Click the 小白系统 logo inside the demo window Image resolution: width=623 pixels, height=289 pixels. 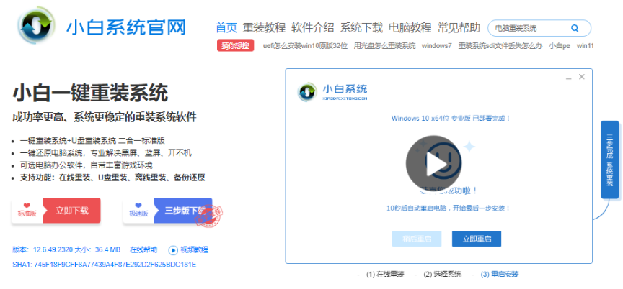click(x=332, y=92)
